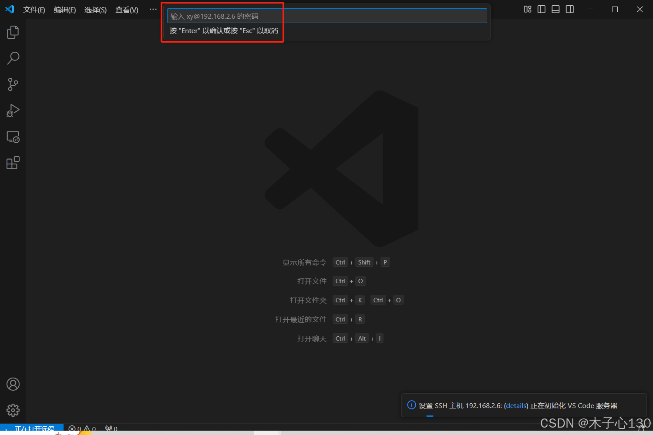The image size is (653, 435).
Task: Toggle the bottom panel visibility
Action: (555, 9)
